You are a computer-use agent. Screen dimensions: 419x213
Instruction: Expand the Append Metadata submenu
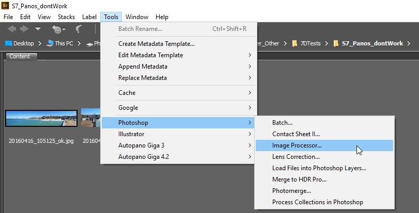tap(179, 67)
